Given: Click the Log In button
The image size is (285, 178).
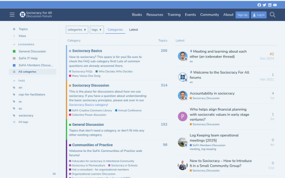Looking at the screenshot, I should (x=259, y=15).
